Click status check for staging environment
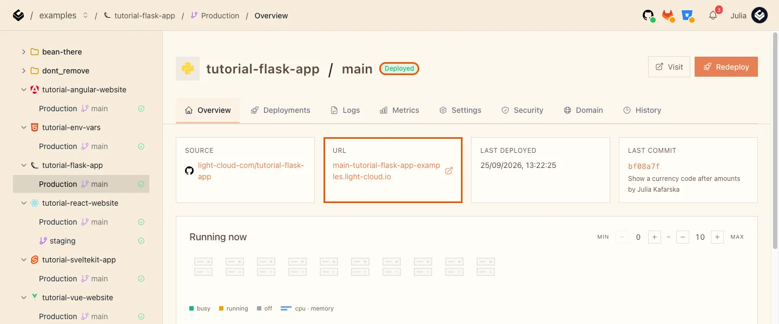779x324 pixels. click(x=141, y=241)
